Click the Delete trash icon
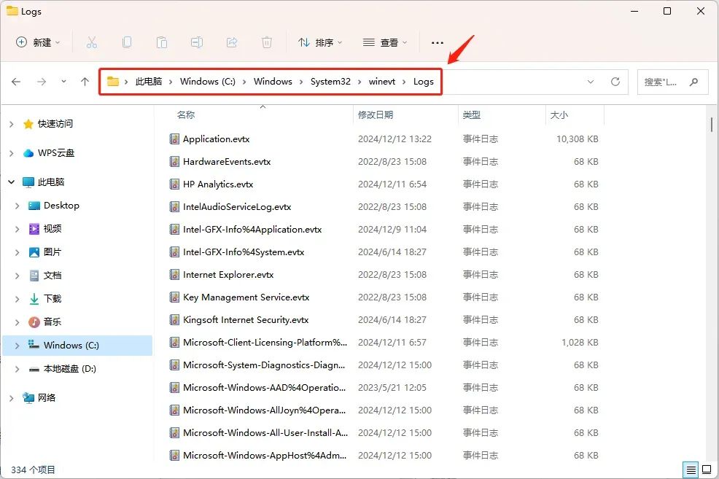This screenshot has width=719, height=479. click(266, 42)
